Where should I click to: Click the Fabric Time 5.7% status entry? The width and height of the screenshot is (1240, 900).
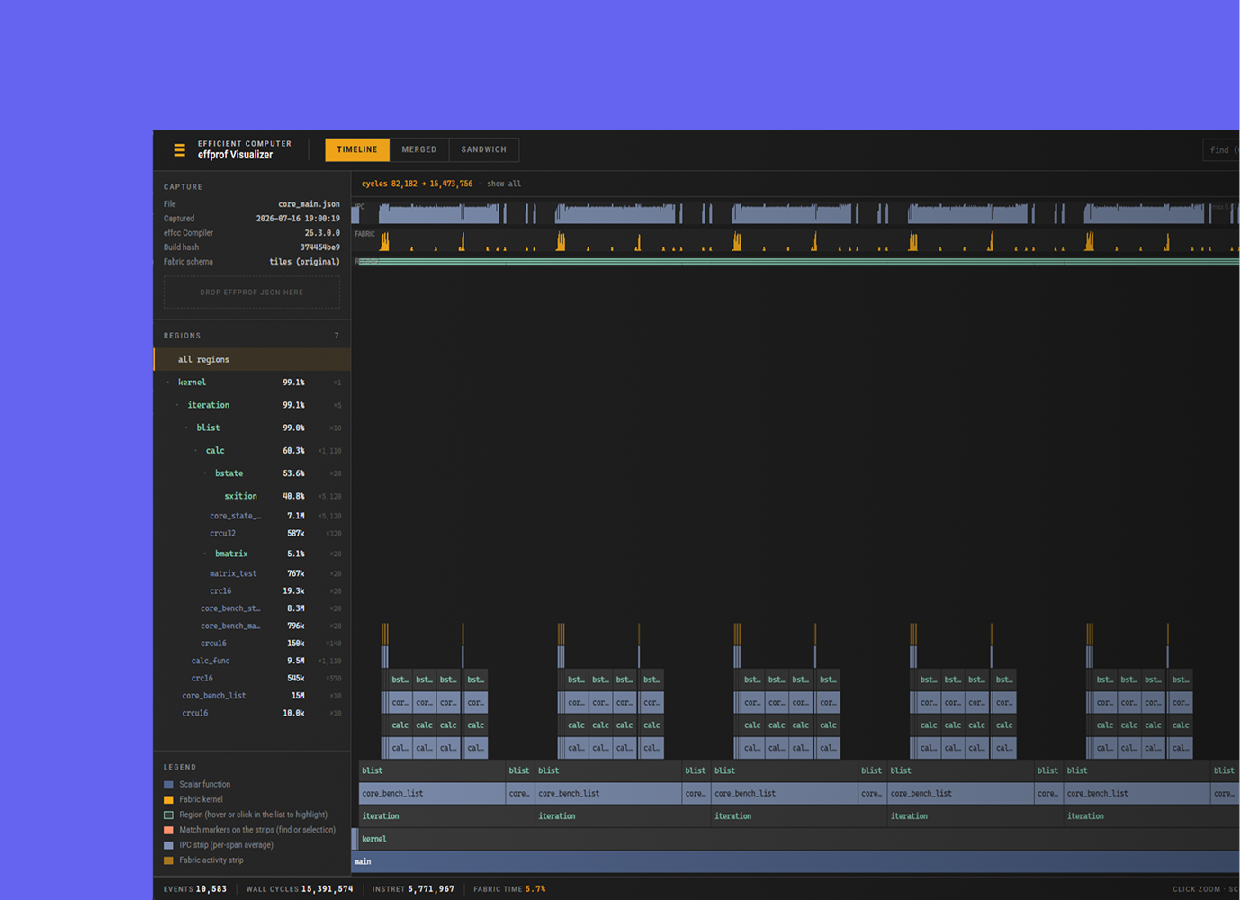point(509,889)
